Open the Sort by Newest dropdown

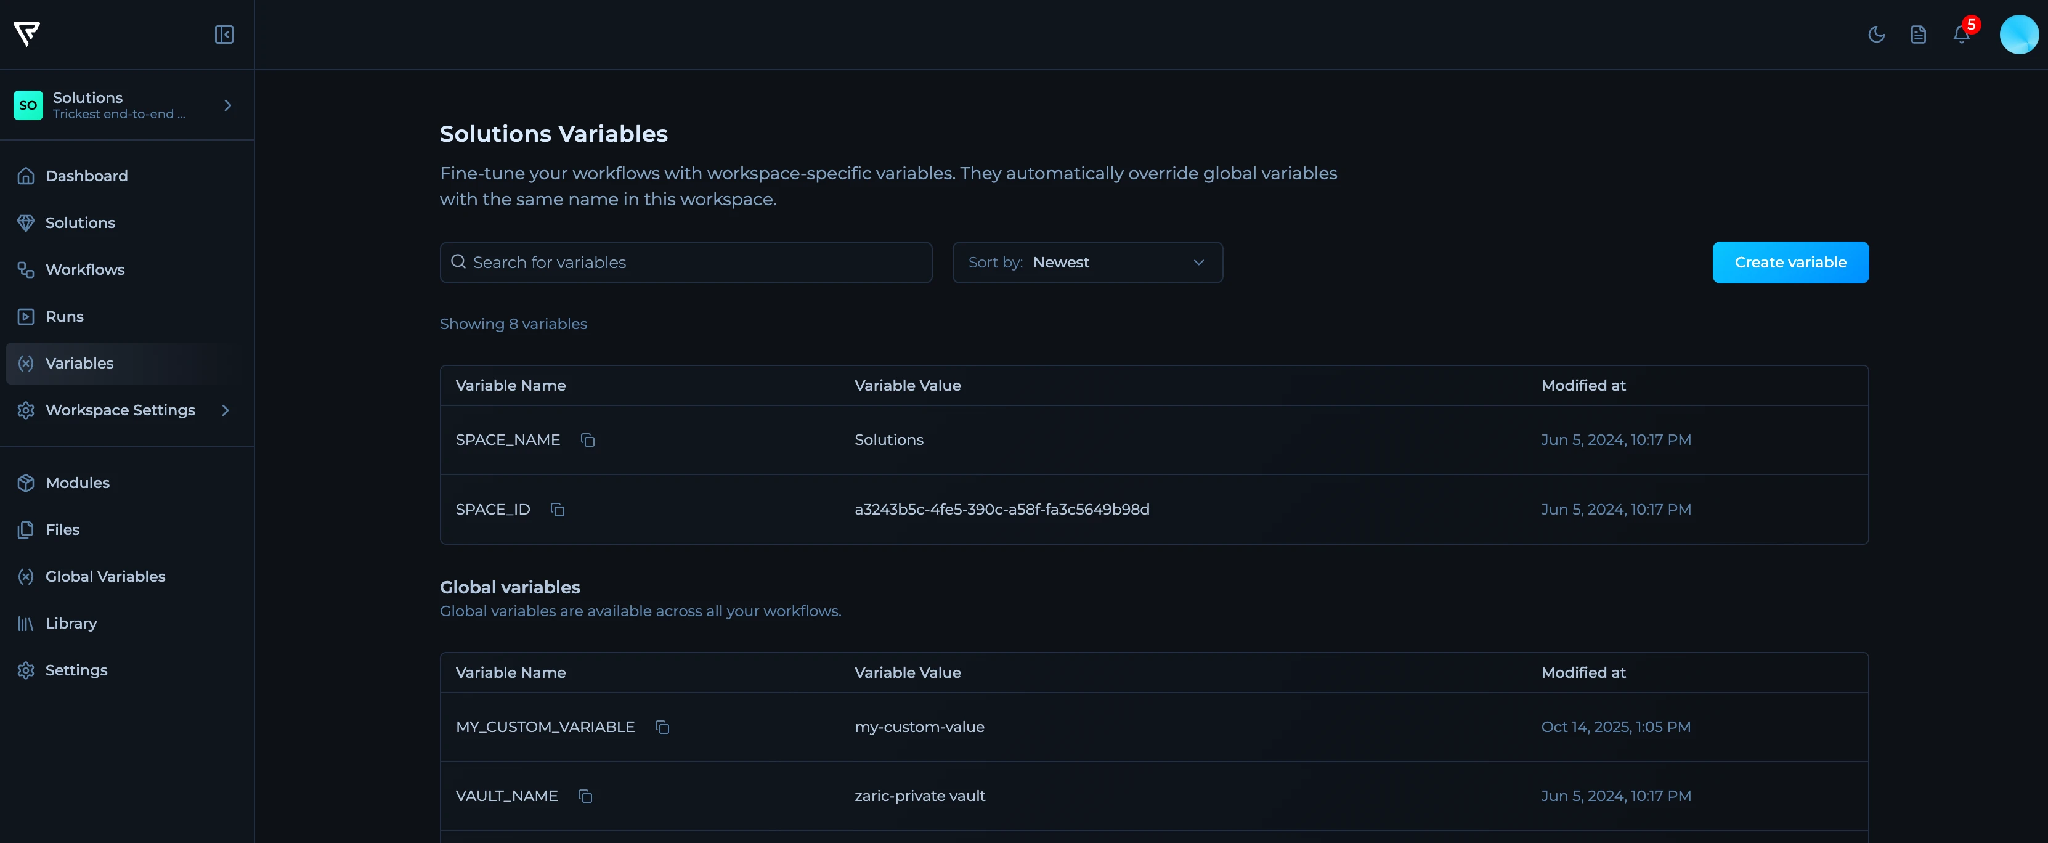1087,263
